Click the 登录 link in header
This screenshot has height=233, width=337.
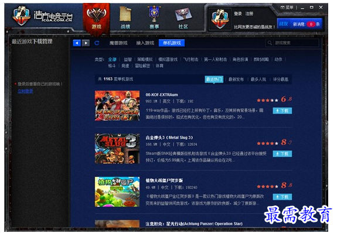(x=238, y=13)
